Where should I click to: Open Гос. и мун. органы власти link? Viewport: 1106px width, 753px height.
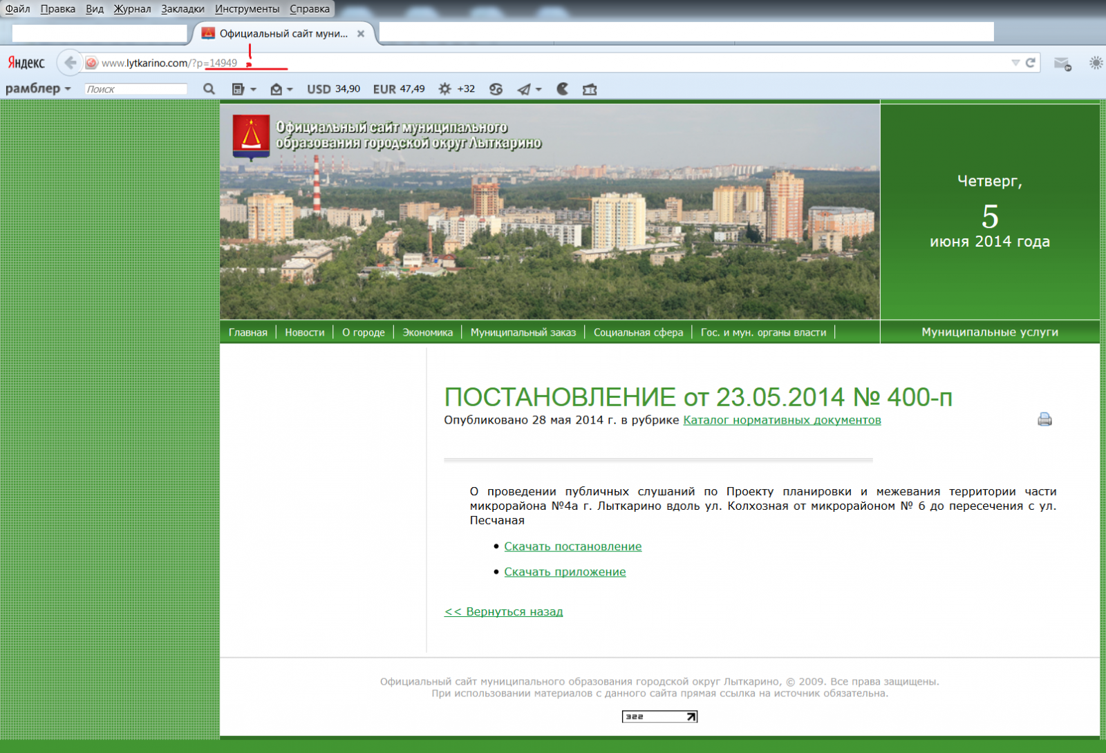click(764, 332)
